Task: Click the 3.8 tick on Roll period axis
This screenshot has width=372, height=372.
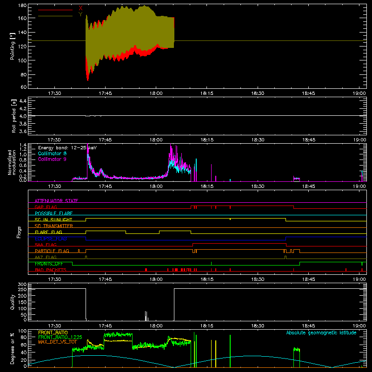Action: (x=23, y=124)
